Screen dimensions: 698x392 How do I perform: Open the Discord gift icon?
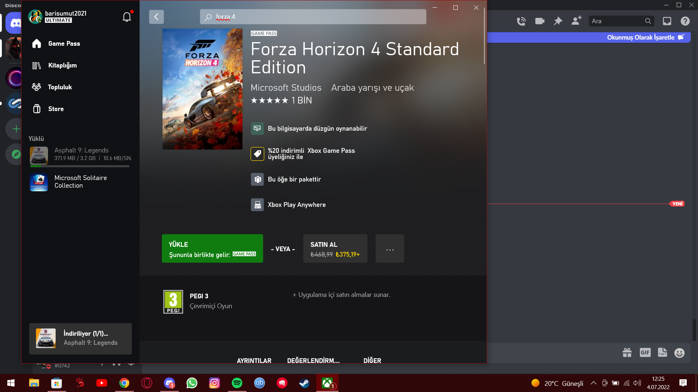coord(627,352)
